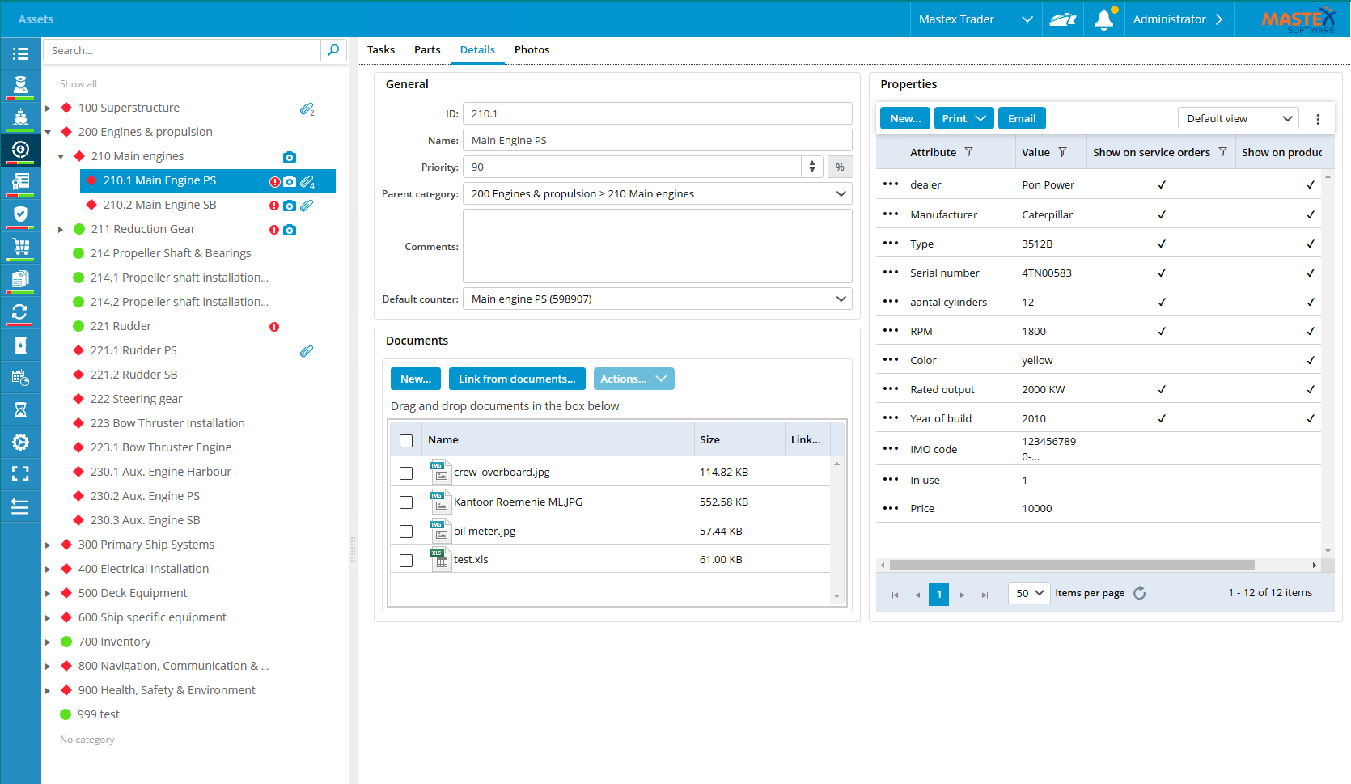This screenshot has width=1351, height=784.
Task: Expand the 211 Reduction Gear node
Action: click(61, 230)
